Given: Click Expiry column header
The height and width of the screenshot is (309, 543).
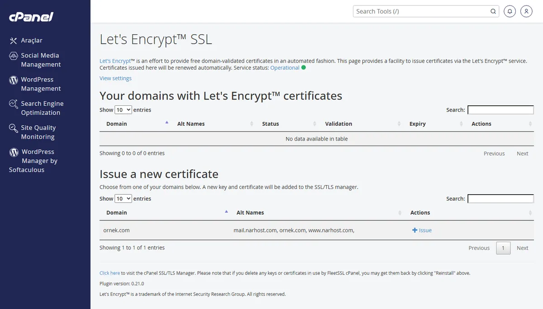Looking at the screenshot, I should click(x=418, y=124).
